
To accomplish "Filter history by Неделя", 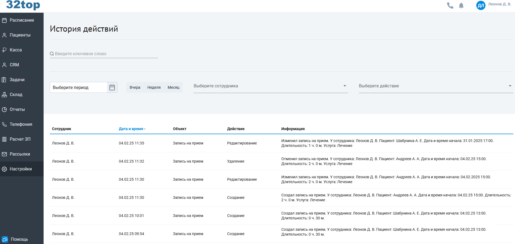I will [154, 87].
